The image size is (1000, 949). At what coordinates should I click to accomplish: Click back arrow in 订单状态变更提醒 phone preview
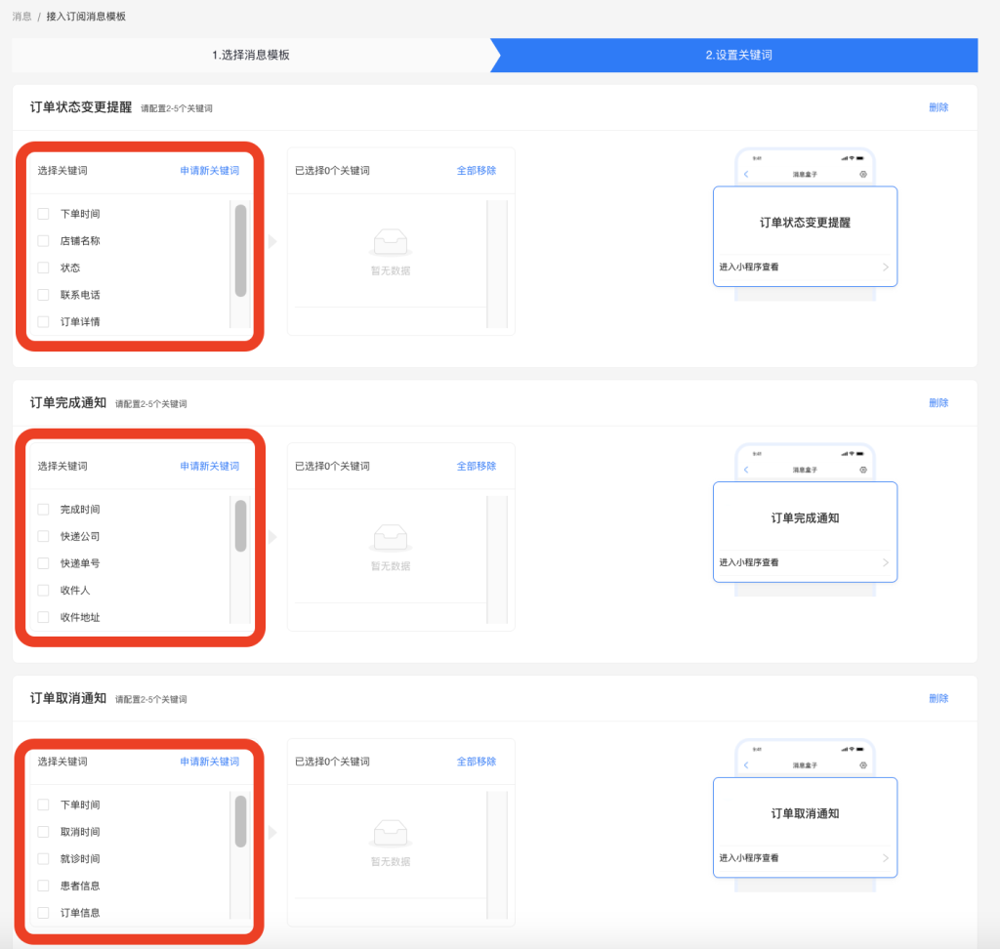[747, 174]
